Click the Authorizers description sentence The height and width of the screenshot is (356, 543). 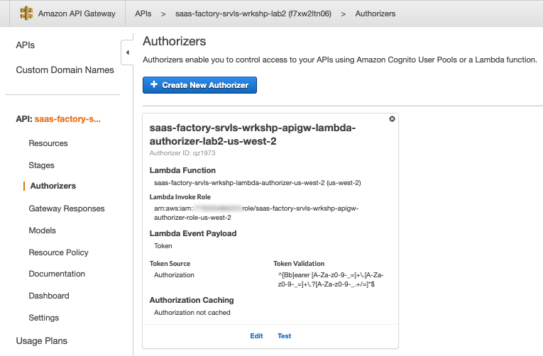(x=340, y=60)
